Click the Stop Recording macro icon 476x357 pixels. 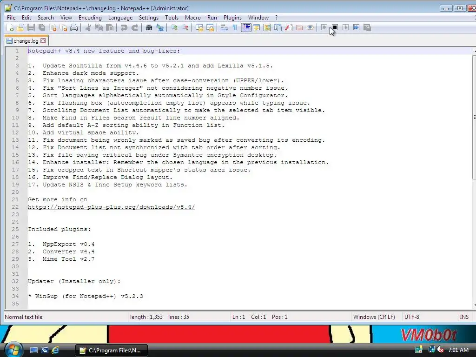(x=335, y=27)
